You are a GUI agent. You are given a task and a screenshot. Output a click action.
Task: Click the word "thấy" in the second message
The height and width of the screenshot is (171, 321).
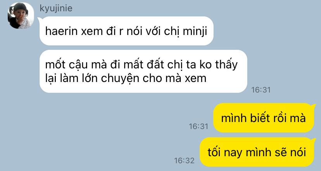[226, 65]
